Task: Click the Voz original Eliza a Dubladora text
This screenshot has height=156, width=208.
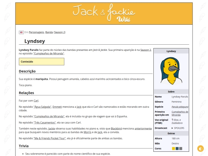Action: pyautogui.click(x=177, y=121)
